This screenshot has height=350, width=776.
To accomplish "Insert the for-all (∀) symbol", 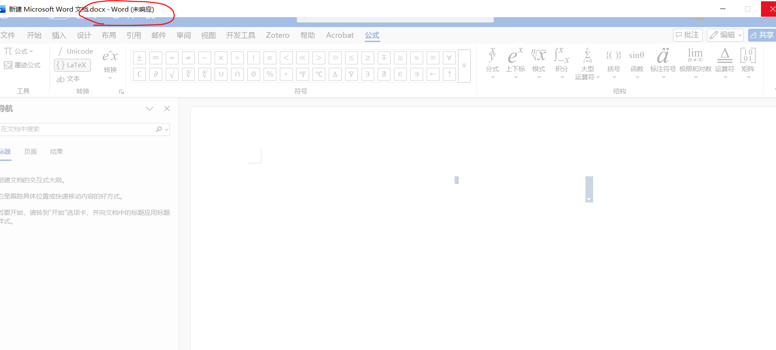I will point(449,57).
